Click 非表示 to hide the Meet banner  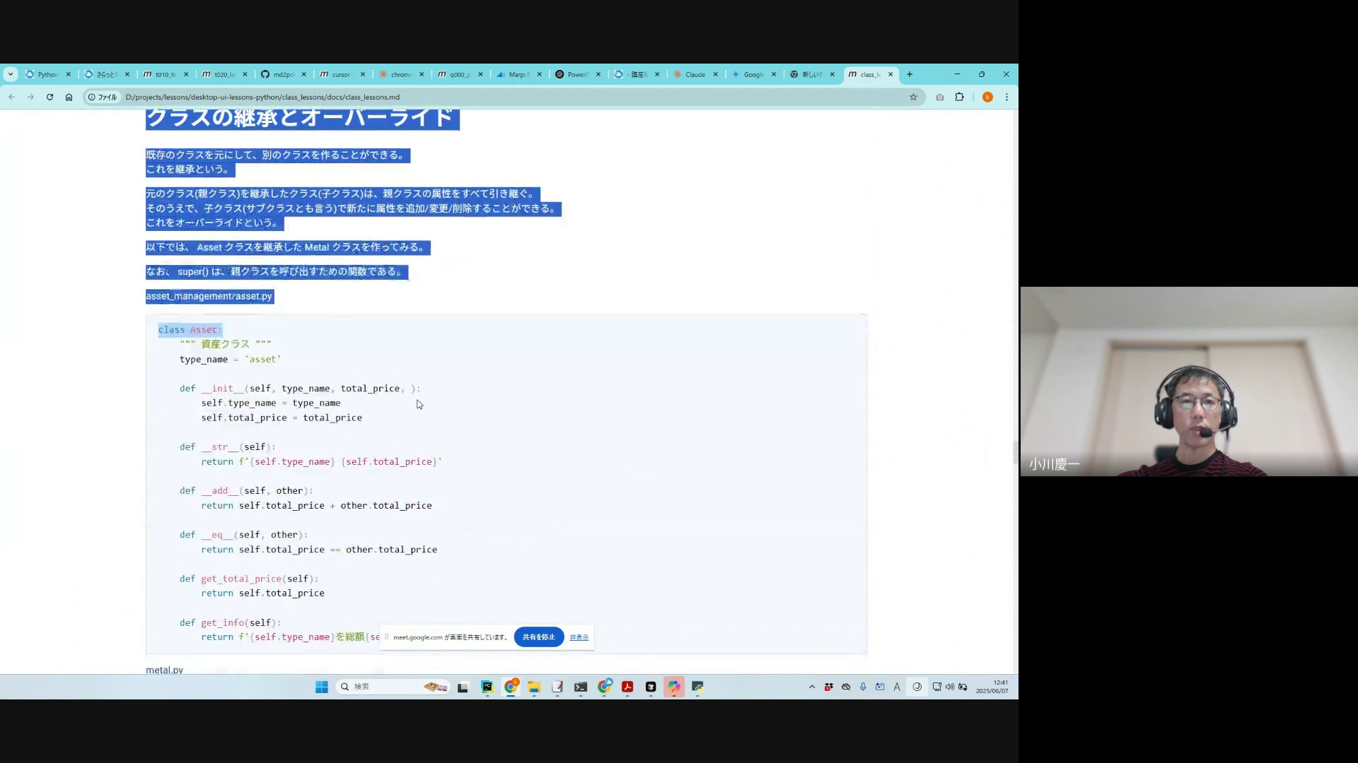click(x=579, y=637)
